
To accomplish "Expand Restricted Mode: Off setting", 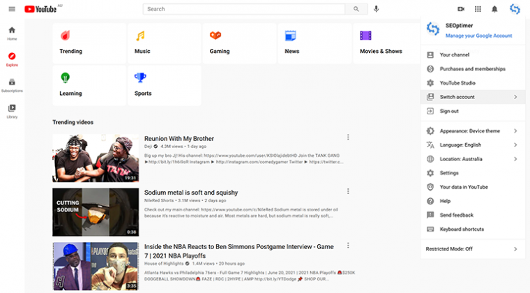I will tap(473, 249).
